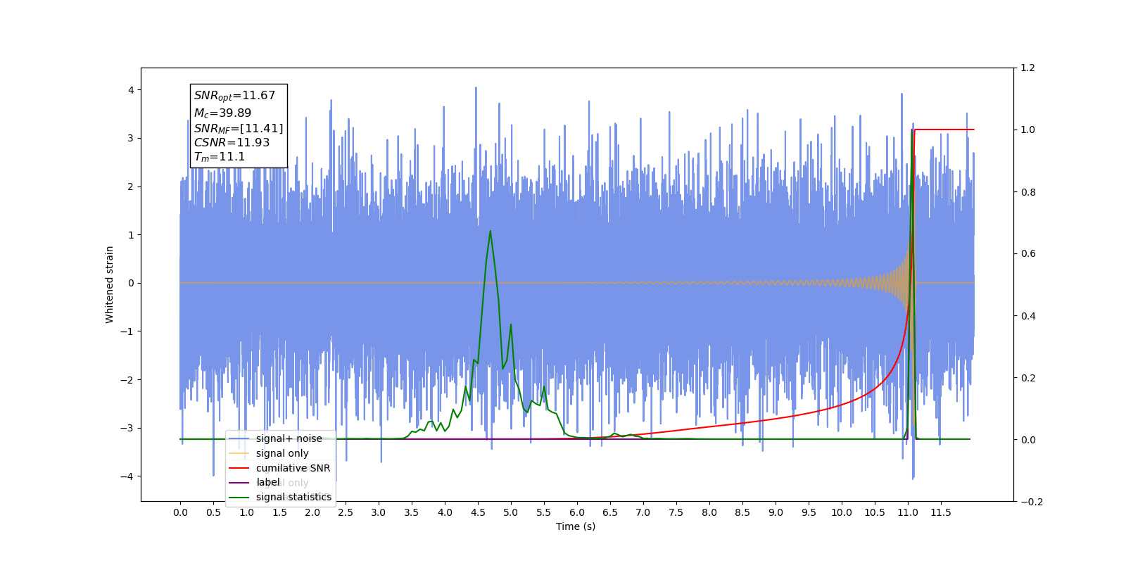Click the 'cumilative SNR' legend entry

tap(293, 468)
